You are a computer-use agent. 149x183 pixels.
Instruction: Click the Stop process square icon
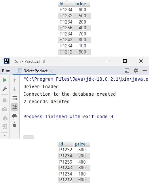pos(5,100)
